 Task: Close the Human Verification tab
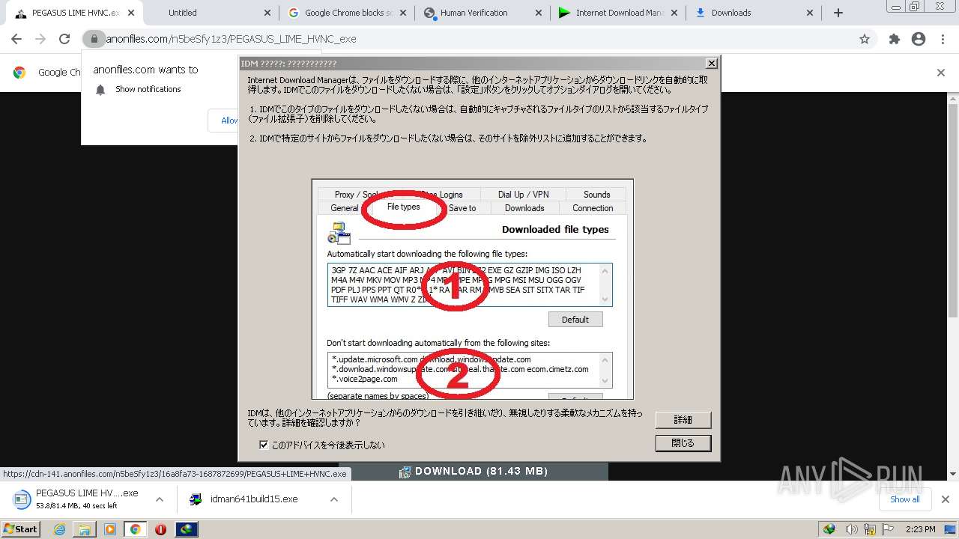pos(539,13)
